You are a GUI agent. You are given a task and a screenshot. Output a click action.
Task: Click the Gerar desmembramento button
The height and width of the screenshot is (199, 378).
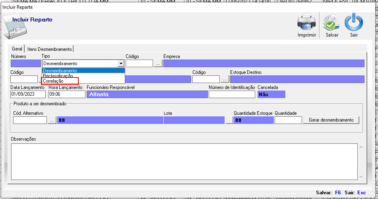(331, 120)
